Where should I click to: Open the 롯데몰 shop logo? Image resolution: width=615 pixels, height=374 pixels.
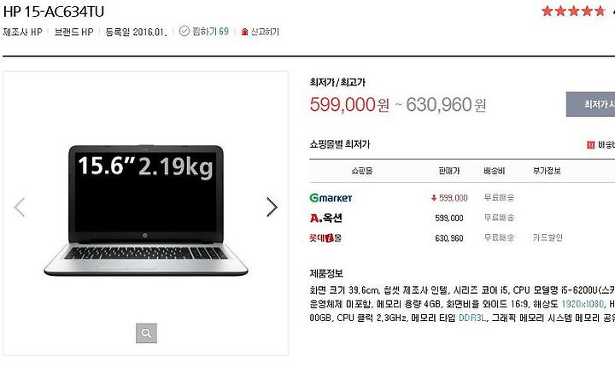[x=325, y=237]
